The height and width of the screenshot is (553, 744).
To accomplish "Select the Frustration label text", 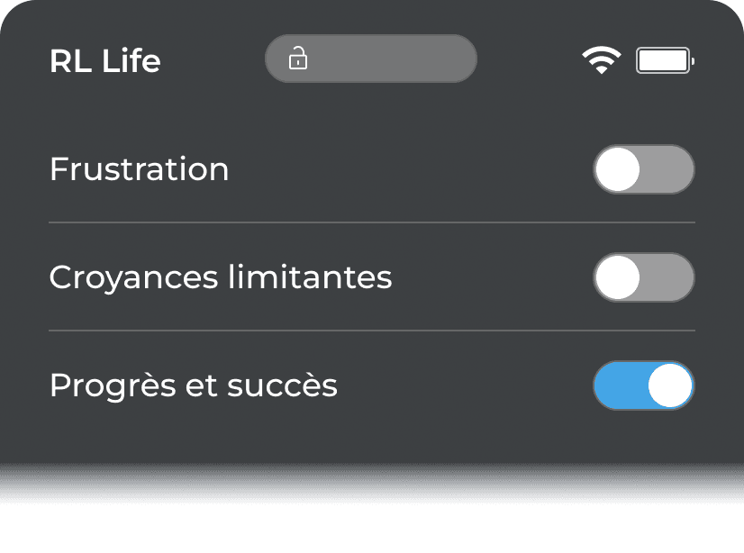I will (139, 169).
